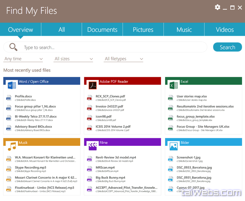Open the settings gear icon

(x=217, y=7)
